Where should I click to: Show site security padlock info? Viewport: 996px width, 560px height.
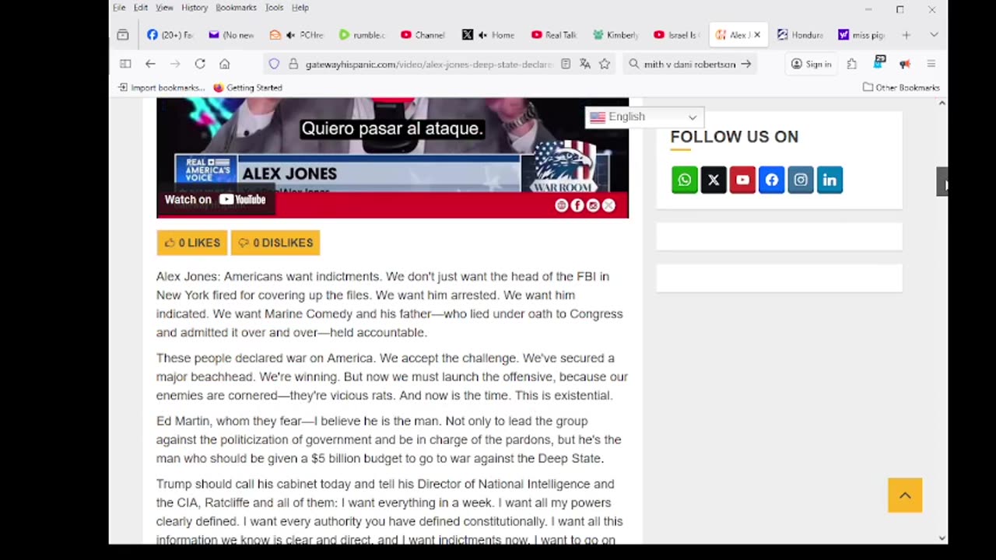[x=293, y=64]
